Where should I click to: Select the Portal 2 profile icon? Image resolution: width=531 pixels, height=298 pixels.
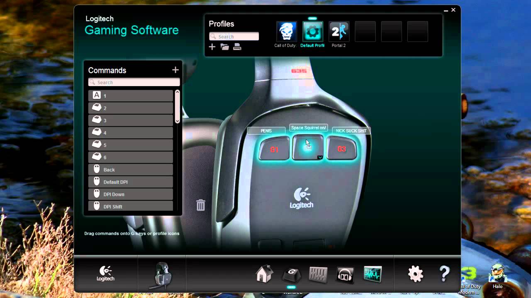[x=339, y=32]
